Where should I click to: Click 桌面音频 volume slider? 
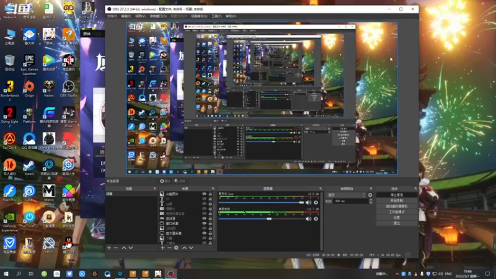coord(261,219)
